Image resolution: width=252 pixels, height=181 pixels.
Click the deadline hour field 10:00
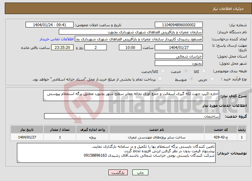click(x=130, y=47)
